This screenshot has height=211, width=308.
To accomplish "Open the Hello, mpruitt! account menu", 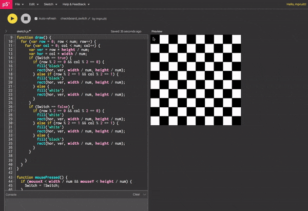I will point(296,4).
